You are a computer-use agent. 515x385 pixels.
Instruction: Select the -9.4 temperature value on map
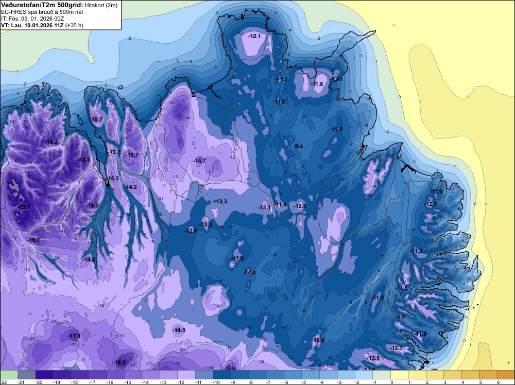(x=298, y=147)
